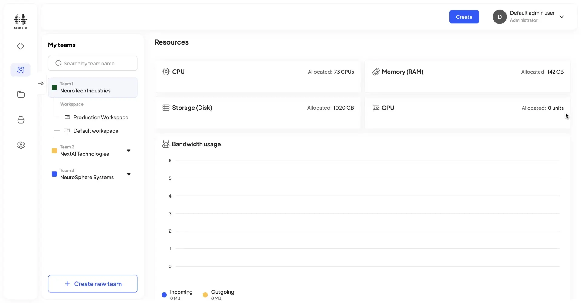Click Create new team
581x303 pixels.
(x=93, y=284)
